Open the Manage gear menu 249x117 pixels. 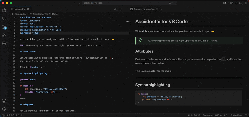[4, 109]
